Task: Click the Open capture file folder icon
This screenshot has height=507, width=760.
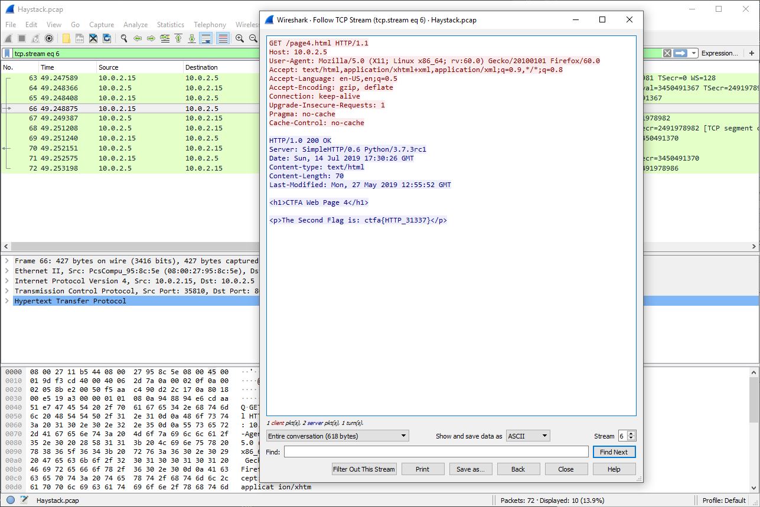Action: 66,38
